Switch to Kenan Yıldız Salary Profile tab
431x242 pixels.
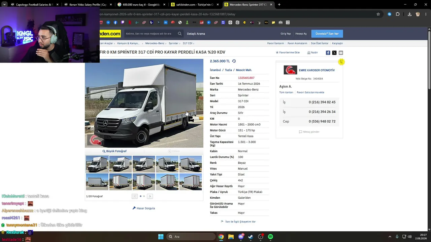[88, 5]
